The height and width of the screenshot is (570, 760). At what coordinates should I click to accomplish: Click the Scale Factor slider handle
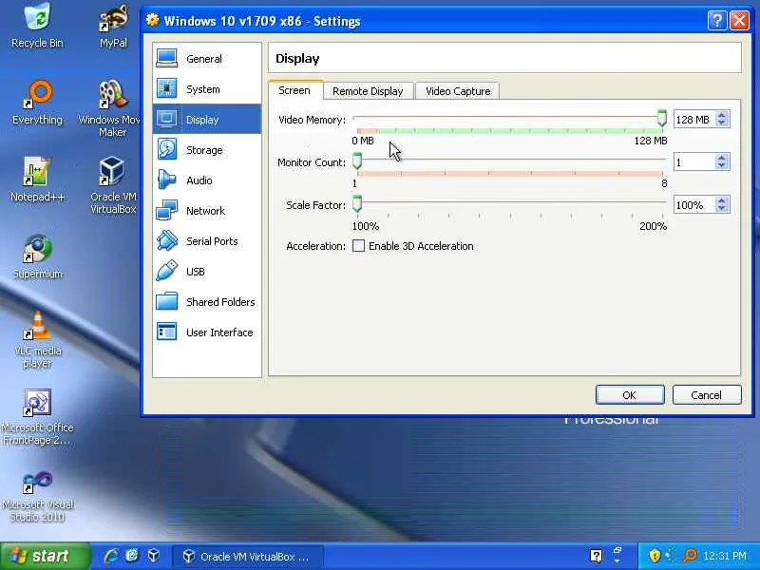coord(357,203)
